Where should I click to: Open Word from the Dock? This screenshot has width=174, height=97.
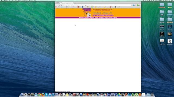click(129, 95)
